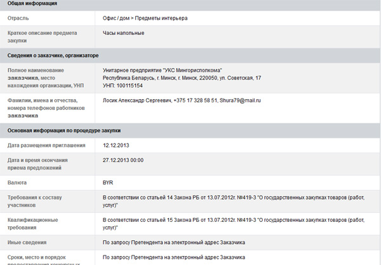381x265 pixels.
Task: Click the BYR currency value
Action: [108, 182]
